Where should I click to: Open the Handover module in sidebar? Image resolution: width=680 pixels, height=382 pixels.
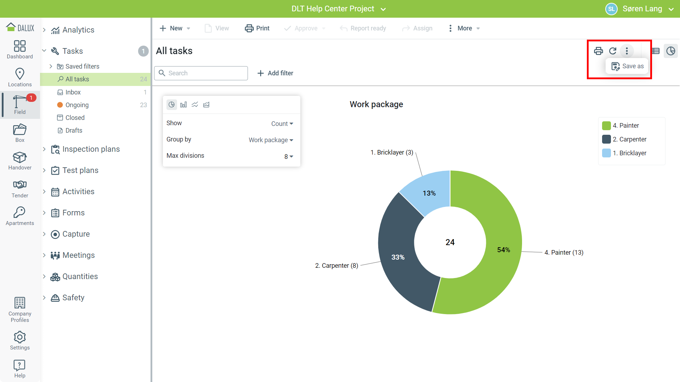click(x=20, y=161)
